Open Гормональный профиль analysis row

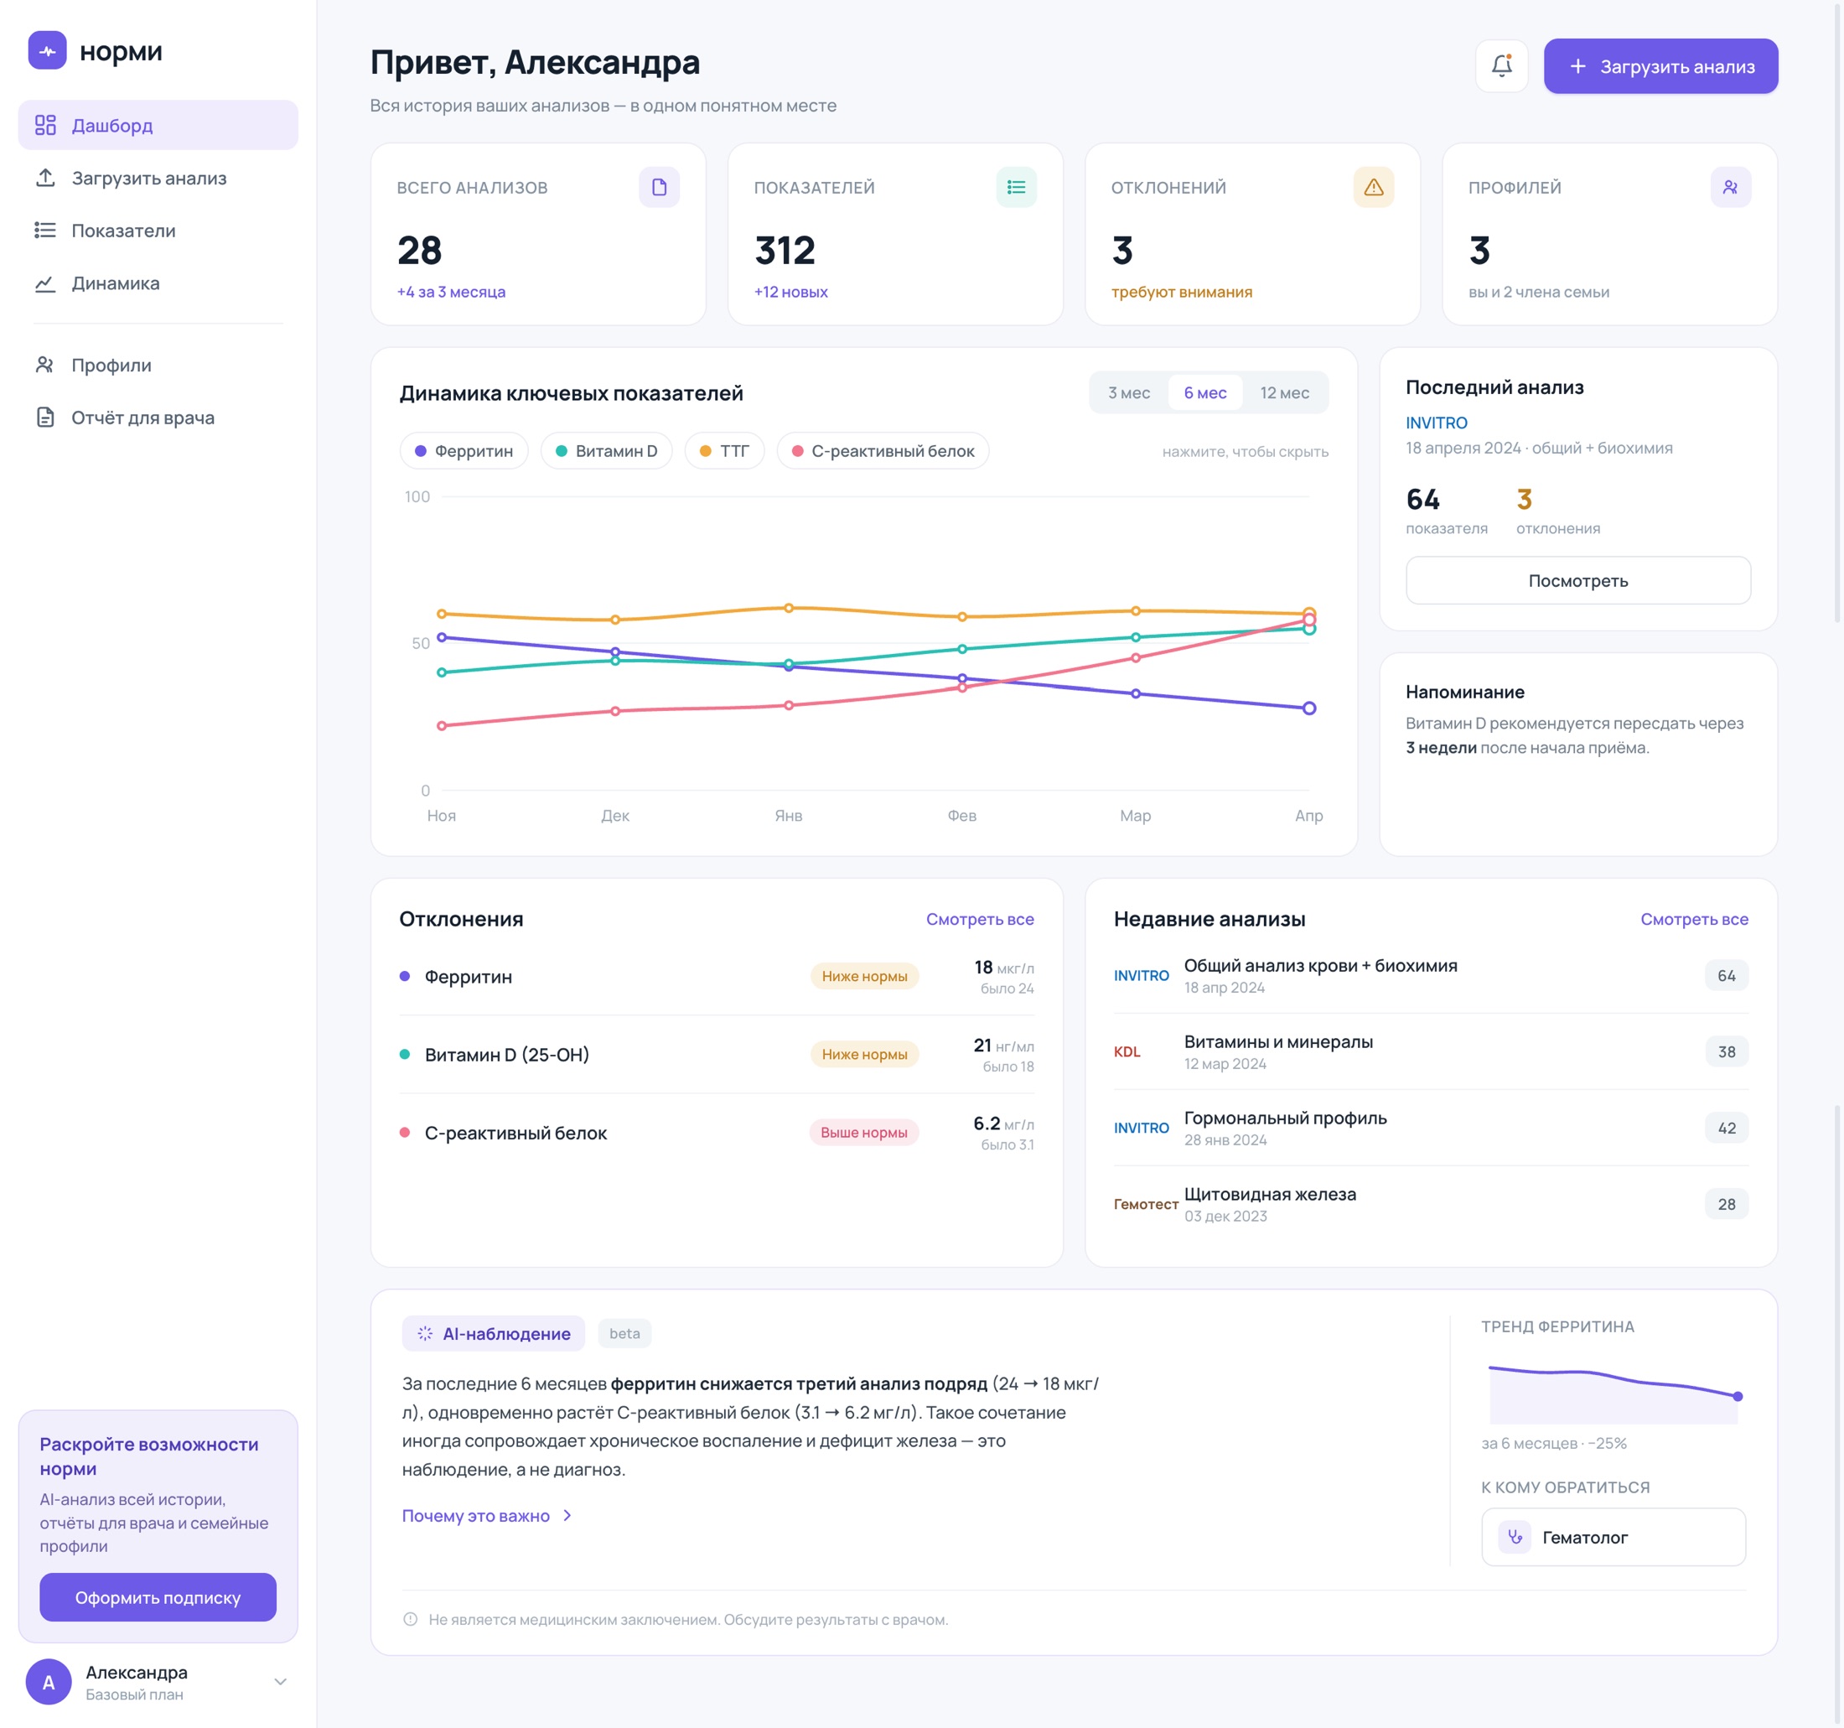[x=1432, y=1128]
